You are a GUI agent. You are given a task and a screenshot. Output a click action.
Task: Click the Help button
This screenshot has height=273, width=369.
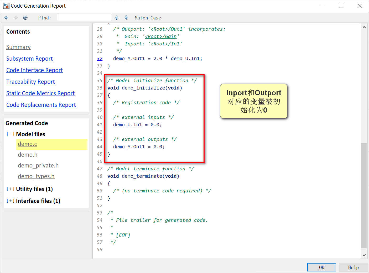[353, 267]
